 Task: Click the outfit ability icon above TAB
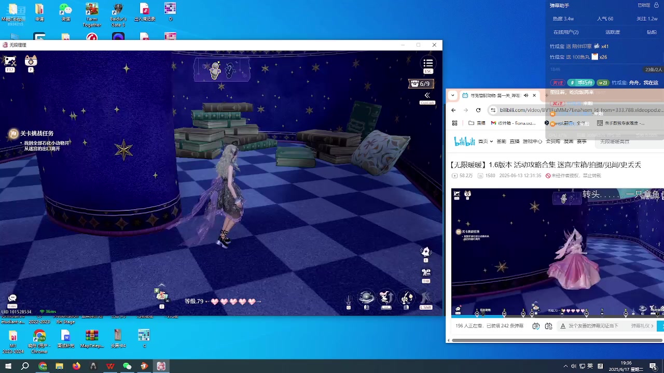[426, 252]
